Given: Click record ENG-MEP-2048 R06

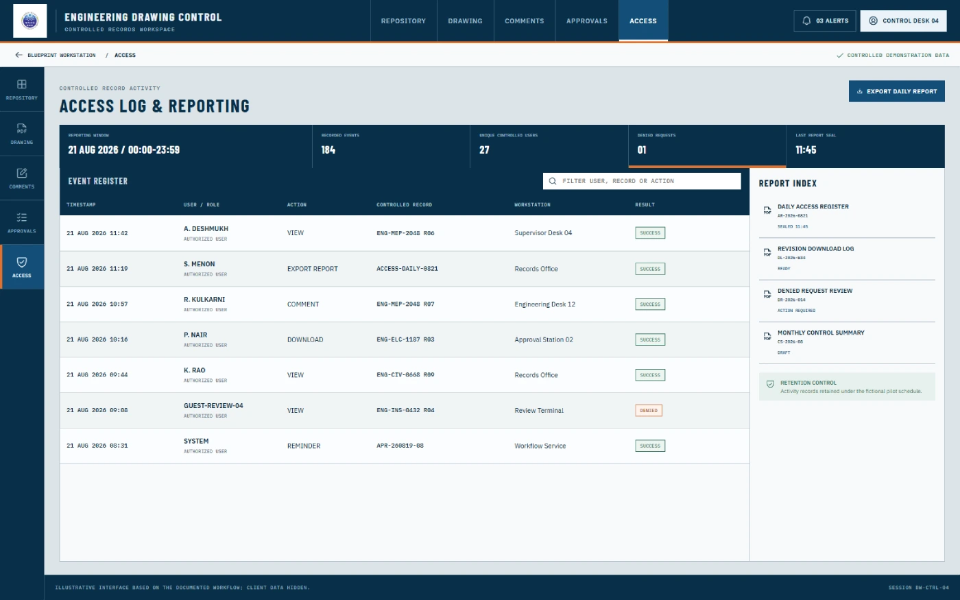Looking at the screenshot, I should pyautogui.click(x=405, y=233).
